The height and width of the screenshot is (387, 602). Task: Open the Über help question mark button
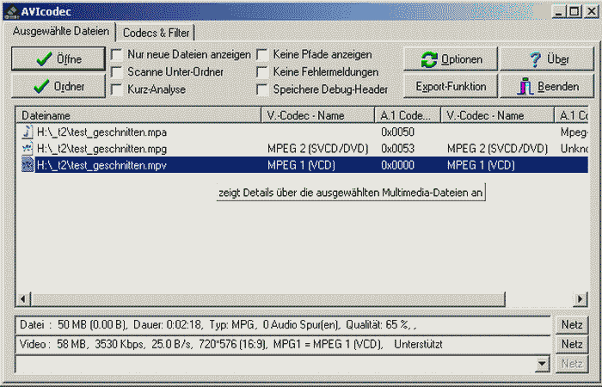coord(546,59)
